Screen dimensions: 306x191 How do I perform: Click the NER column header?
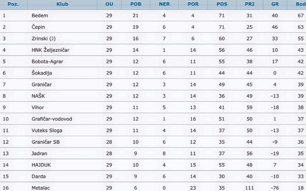coord(164,4)
